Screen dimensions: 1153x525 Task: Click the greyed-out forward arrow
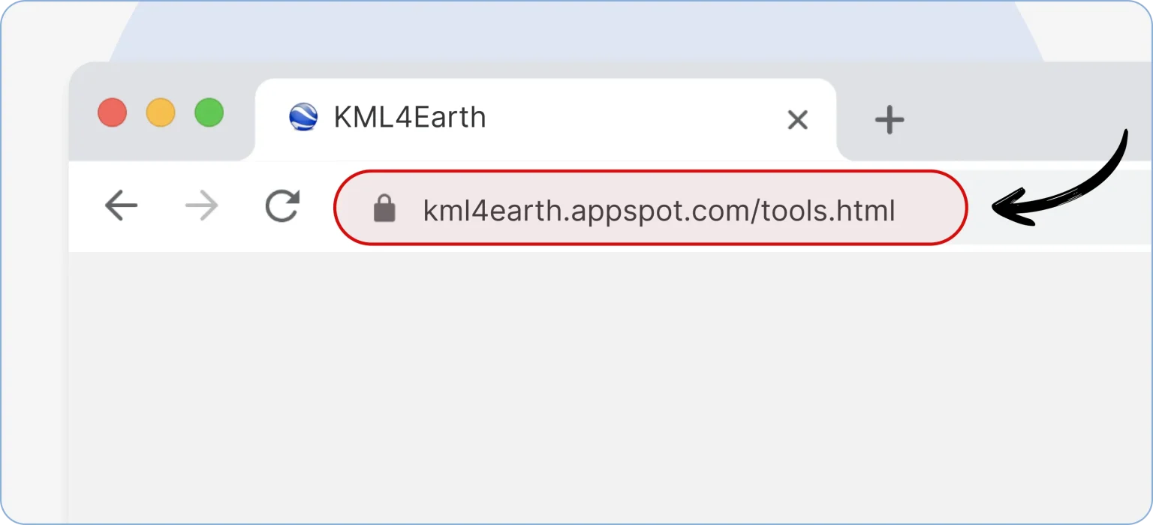201,205
